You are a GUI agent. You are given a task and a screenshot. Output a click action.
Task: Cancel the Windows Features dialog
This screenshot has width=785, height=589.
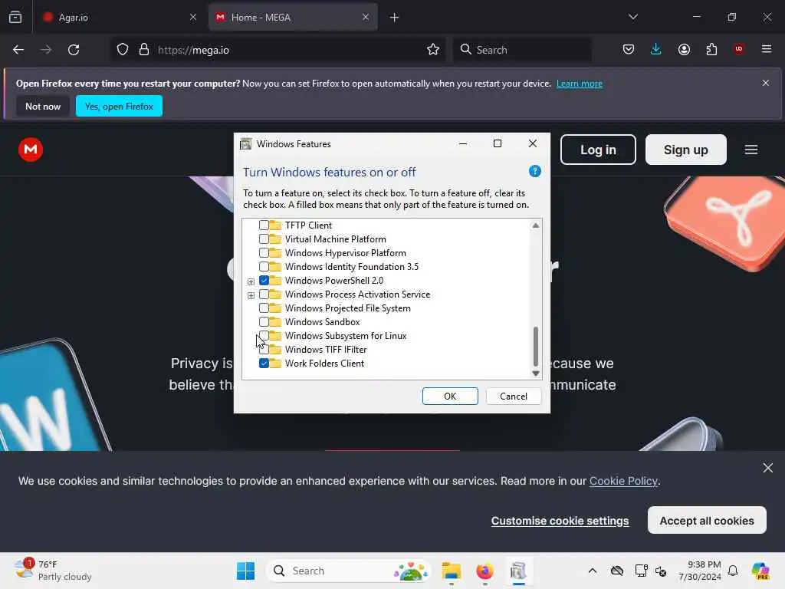(x=514, y=397)
